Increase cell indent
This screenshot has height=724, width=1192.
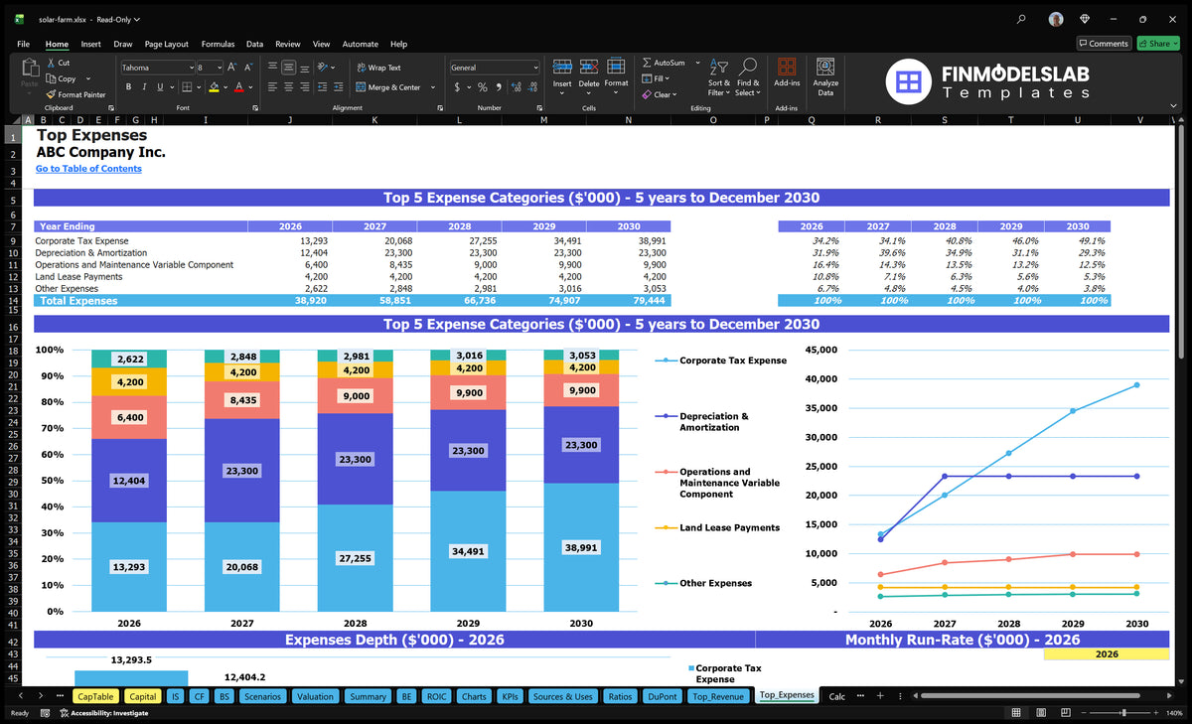tap(339, 87)
